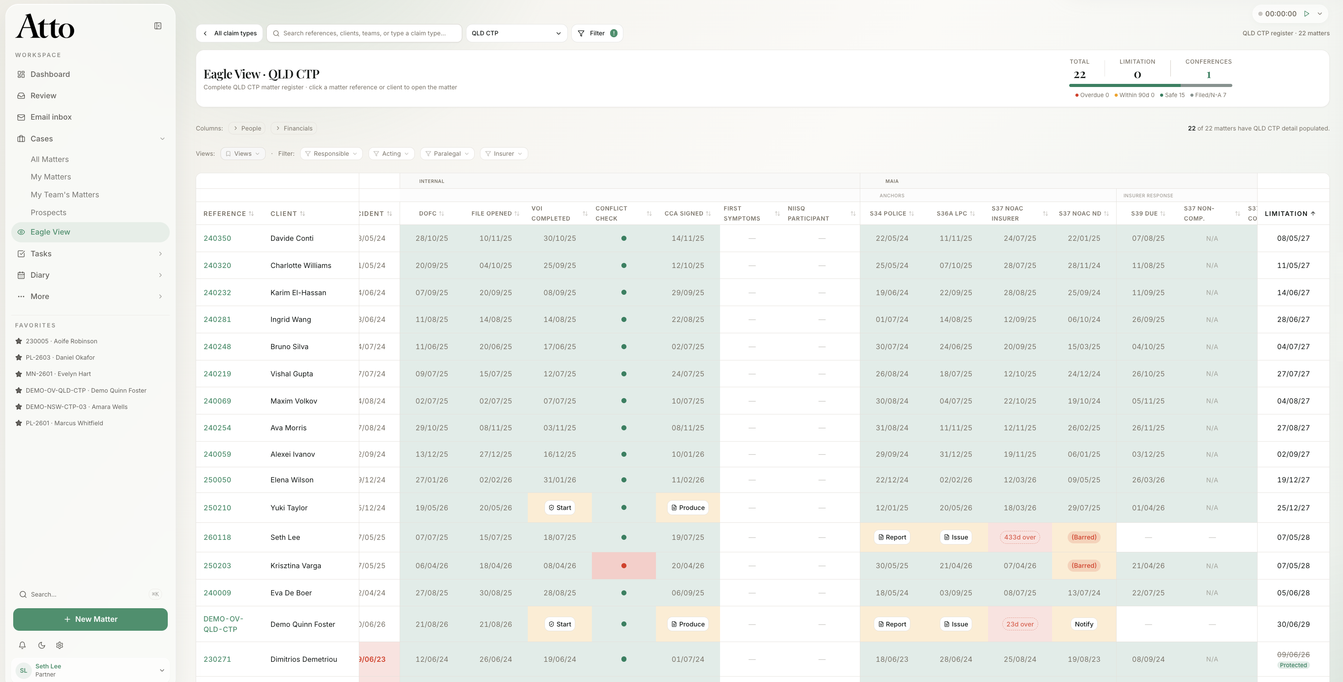The width and height of the screenshot is (1343, 682).
Task: Expand timer options chevron
Action: point(1320,14)
